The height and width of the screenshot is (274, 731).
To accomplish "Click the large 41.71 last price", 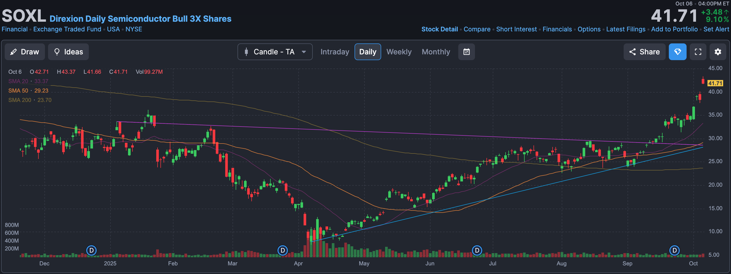I will pos(674,16).
